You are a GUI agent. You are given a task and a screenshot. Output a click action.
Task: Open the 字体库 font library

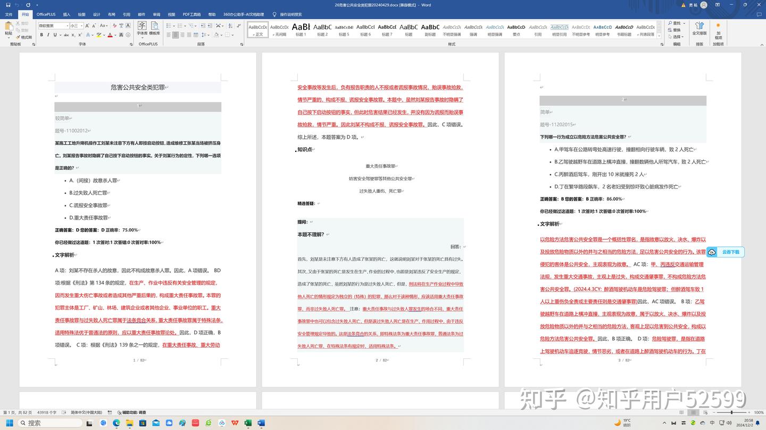(142, 29)
